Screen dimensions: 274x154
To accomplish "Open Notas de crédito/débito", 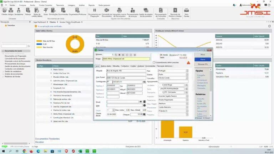I will click(x=37, y=12).
